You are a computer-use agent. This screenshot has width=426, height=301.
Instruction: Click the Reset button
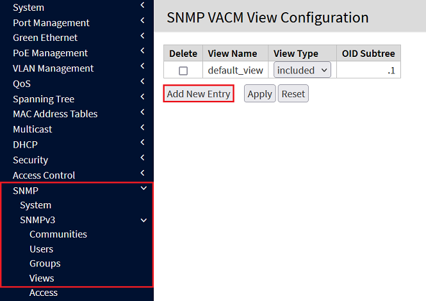(x=293, y=94)
